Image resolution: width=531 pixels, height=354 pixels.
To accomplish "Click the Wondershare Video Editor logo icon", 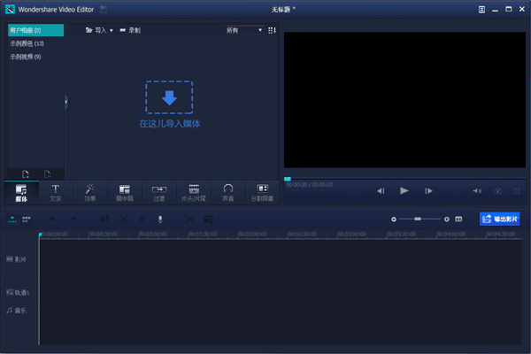I will 10,10.
